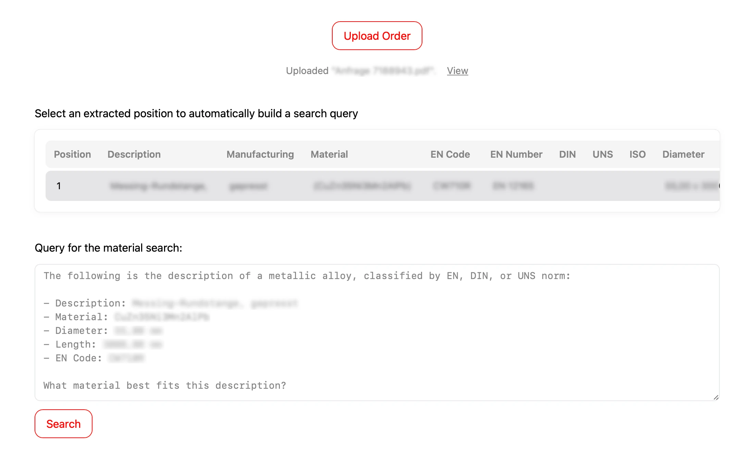The height and width of the screenshot is (458, 754).
Task: Click the Position column header
Action: tap(72, 154)
